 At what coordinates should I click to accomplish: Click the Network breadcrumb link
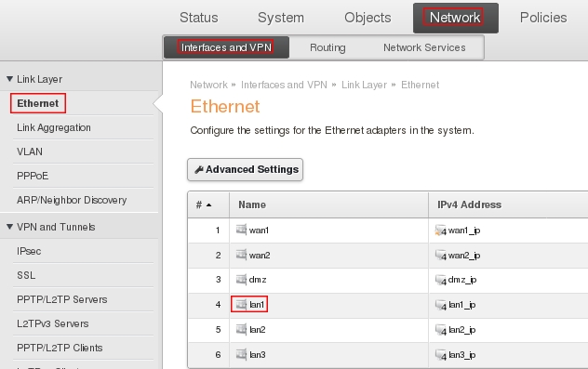pos(209,85)
